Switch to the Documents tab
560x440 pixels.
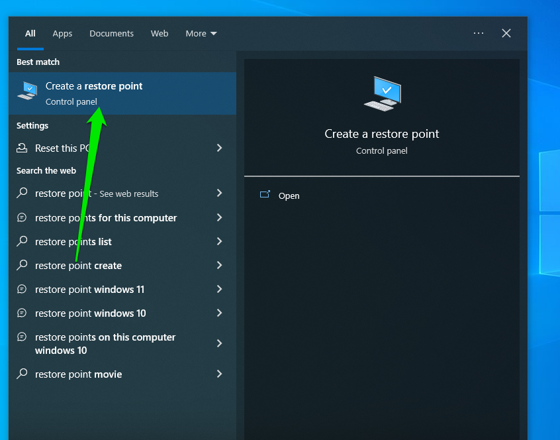pos(111,33)
